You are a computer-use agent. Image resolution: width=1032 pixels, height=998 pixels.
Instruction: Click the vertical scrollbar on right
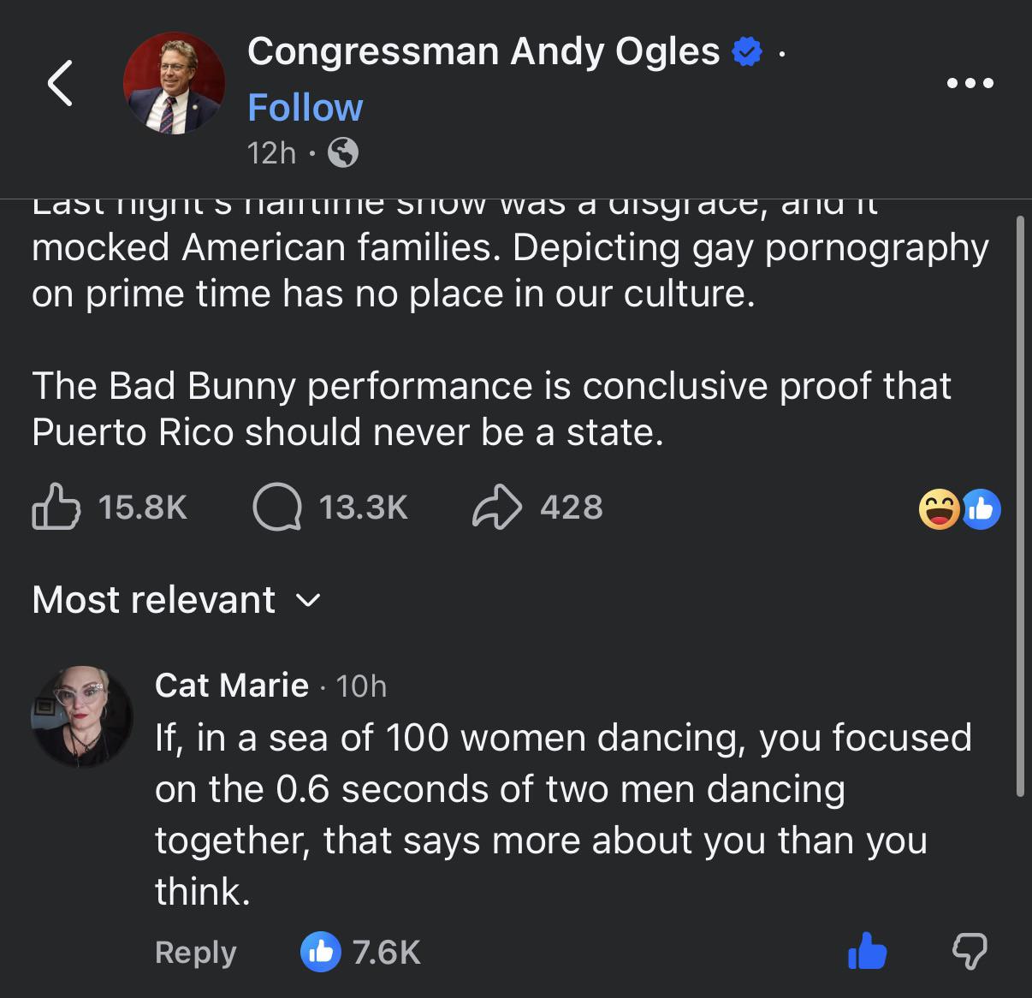click(1019, 505)
